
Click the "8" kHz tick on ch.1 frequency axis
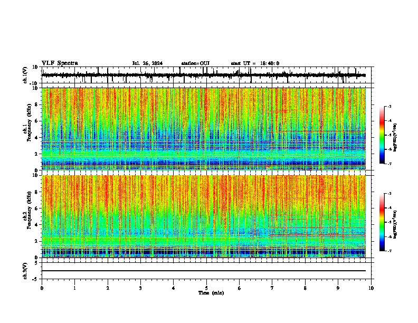36,104
